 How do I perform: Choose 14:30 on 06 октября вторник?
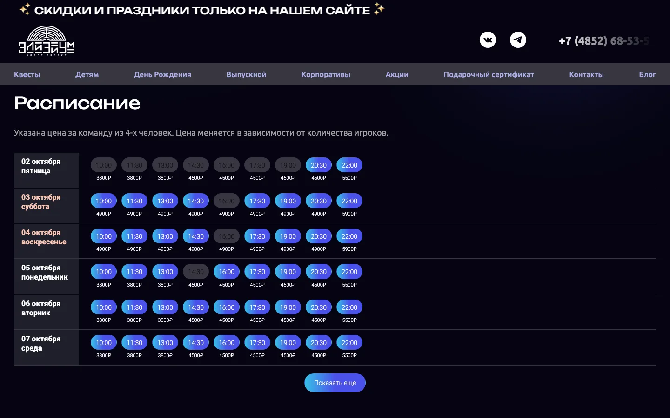click(196, 307)
